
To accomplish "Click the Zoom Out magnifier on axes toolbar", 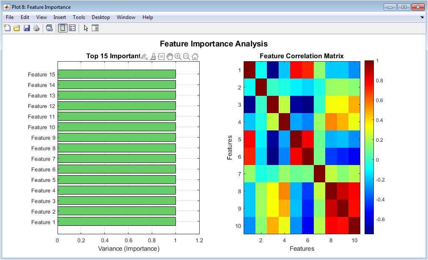I will click(187, 57).
